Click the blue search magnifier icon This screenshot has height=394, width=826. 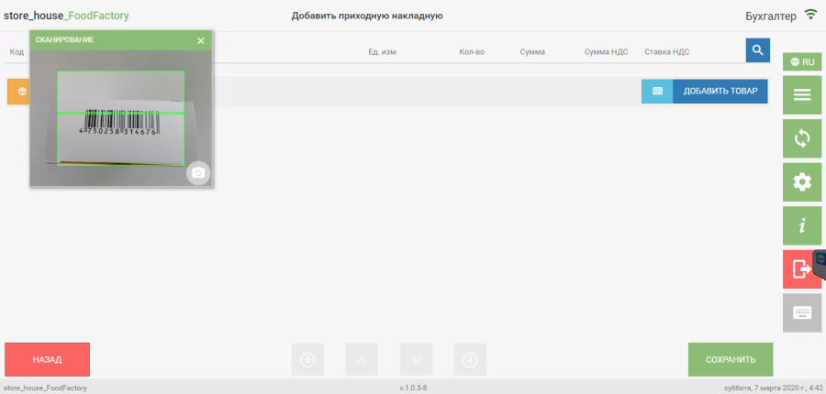pyautogui.click(x=757, y=50)
